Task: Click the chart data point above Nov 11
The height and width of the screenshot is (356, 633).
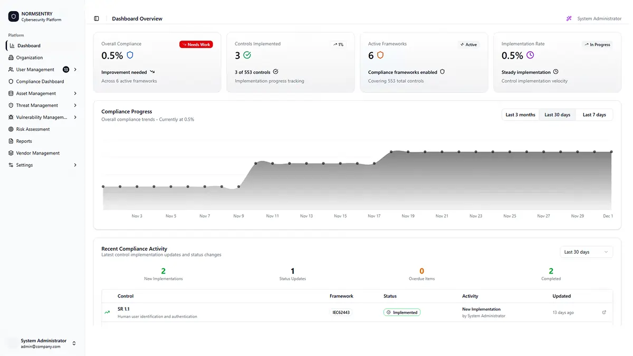Action: (273, 163)
